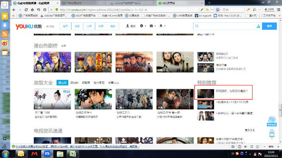This screenshot has width=282, height=158.
Task: Bookmark this page with the star in address bar
Action: point(52,10)
